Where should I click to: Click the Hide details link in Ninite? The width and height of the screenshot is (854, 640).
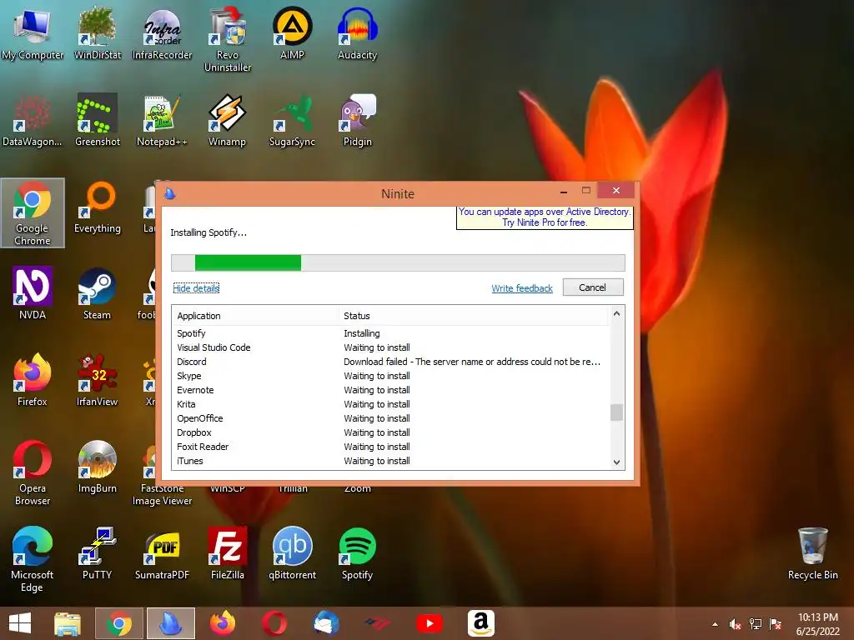point(196,287)
